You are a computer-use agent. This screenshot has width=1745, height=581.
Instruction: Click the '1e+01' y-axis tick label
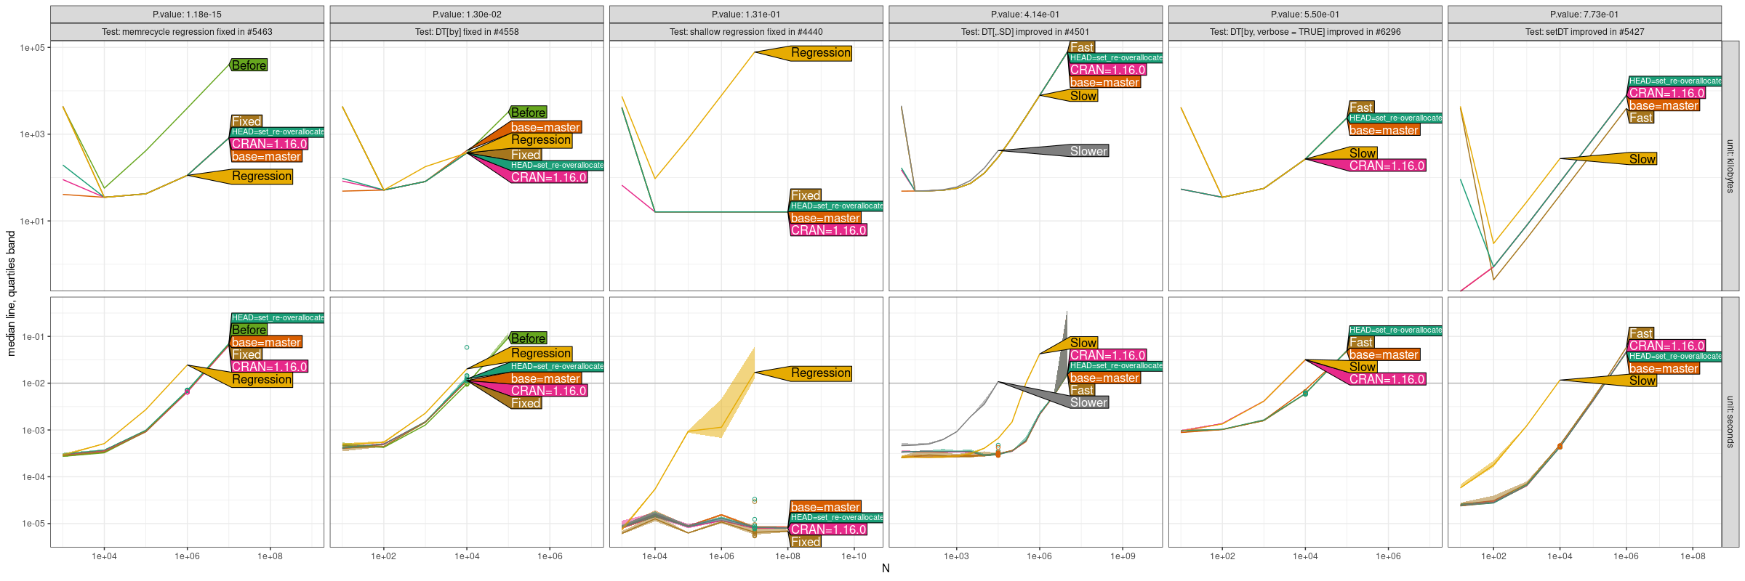point(32,222)
